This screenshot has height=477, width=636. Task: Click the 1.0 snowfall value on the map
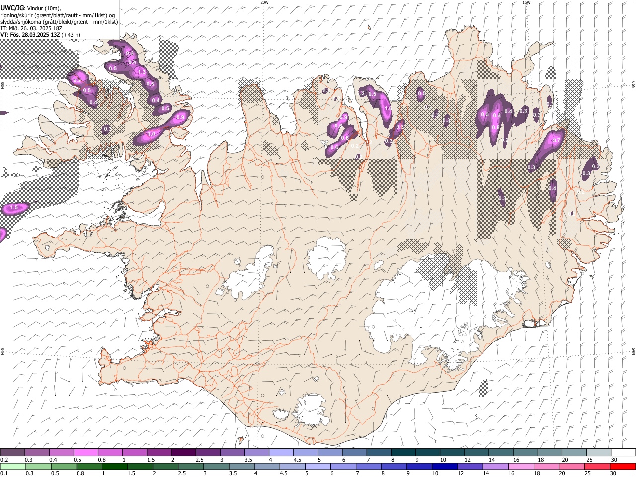(151, 134)
